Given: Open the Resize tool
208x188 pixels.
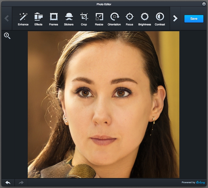Looking at the screenshot, I should pos(99,19).
